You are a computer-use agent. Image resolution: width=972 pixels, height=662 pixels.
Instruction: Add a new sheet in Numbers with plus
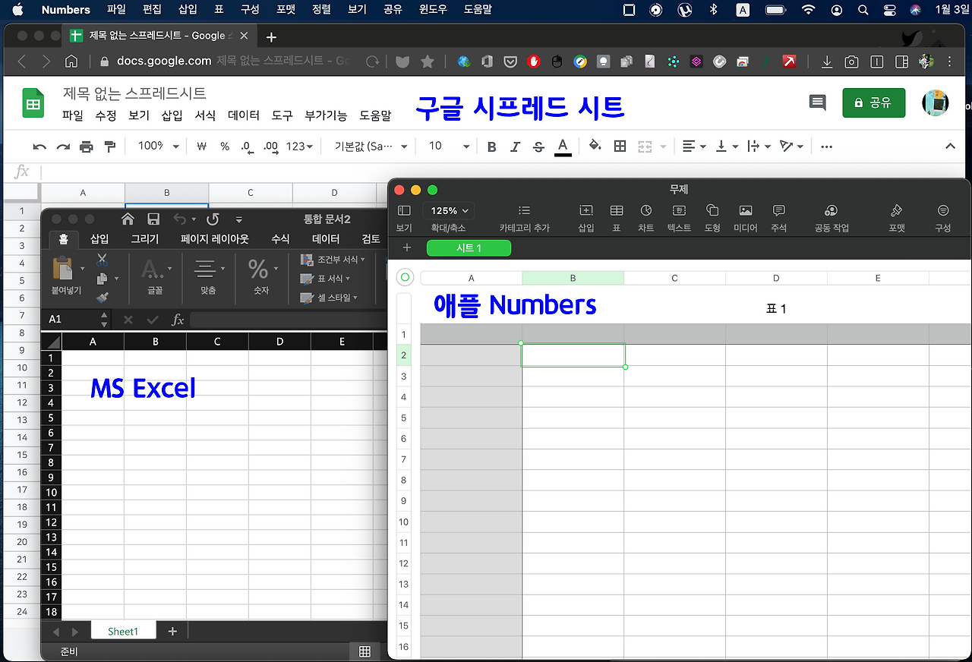[x=407, y=247]
